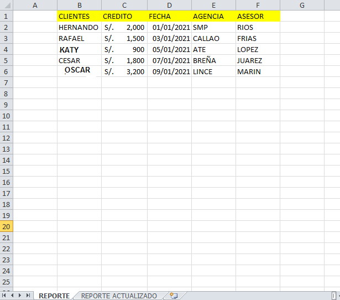Screen dimensions: 340x300
Task: Switch to the REPORTE sheet tab
Action: 54,296
